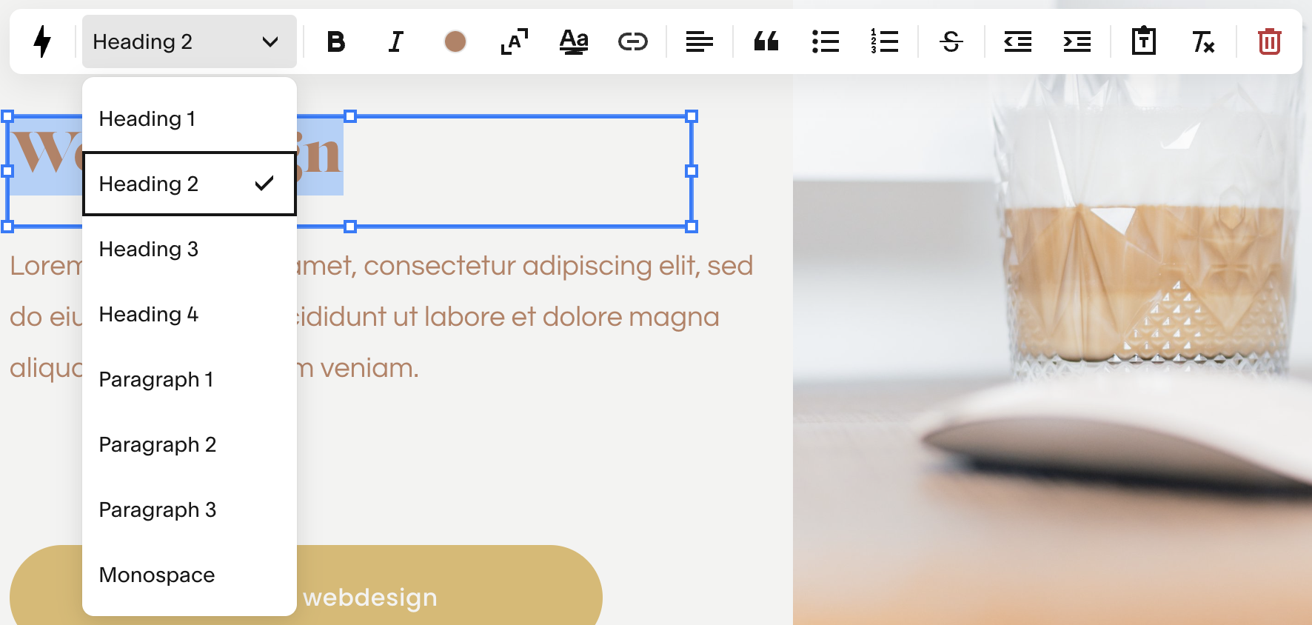Collapse the Heading 2 style dropdown
The width and height of the screenshot is (1312, 625).
190,41
